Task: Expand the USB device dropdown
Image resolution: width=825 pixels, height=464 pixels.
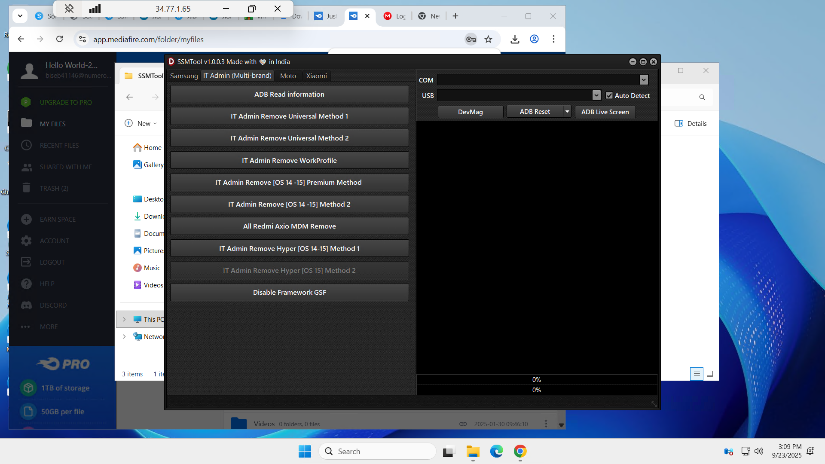Action: click(x=596, y=95)
